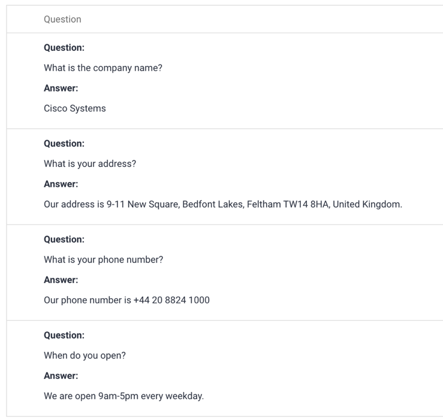Select the company name question text
Image resolution: width=443 pixels, height=419 pixels.
(x=103, y=68)
